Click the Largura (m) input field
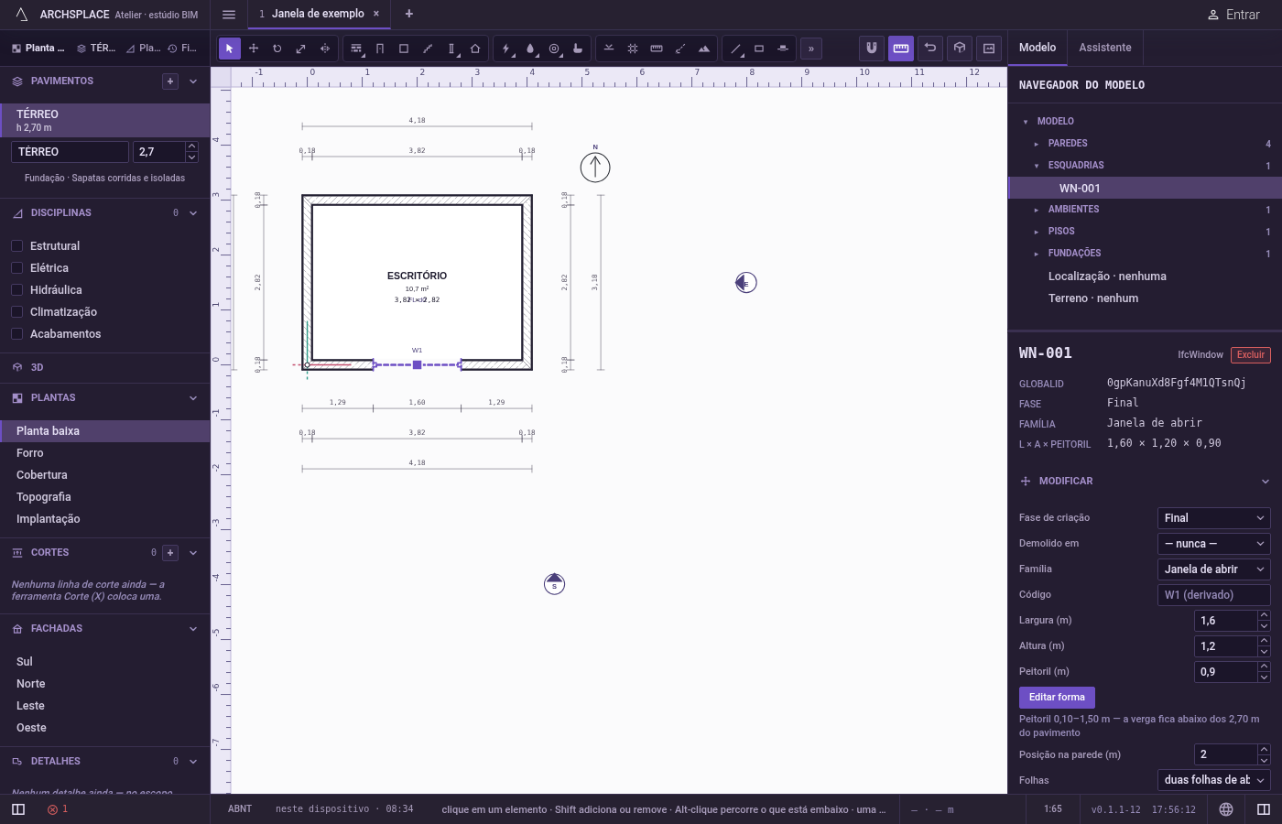Viewport: 1282px width, 824px height. (x=1225, y=621)
